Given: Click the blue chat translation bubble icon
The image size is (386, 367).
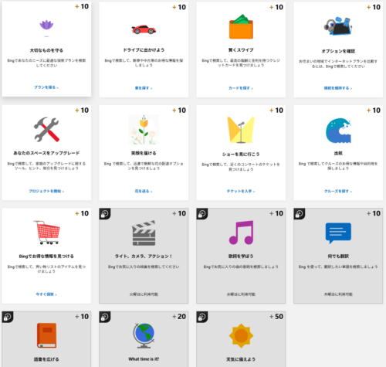Looking at the screenshot, I should (338, 233).
